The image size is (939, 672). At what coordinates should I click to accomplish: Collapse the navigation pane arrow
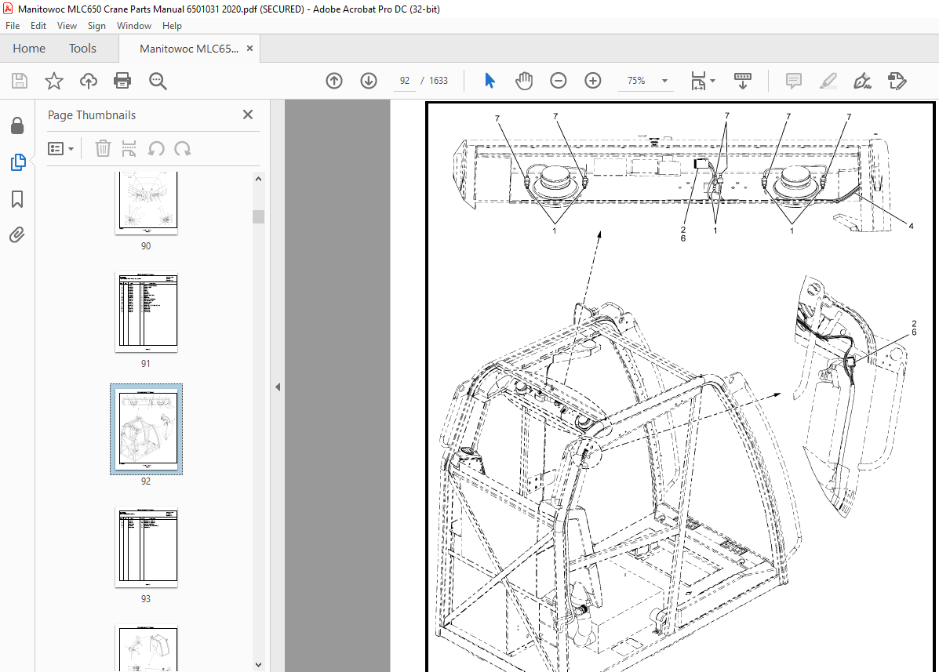278,387
